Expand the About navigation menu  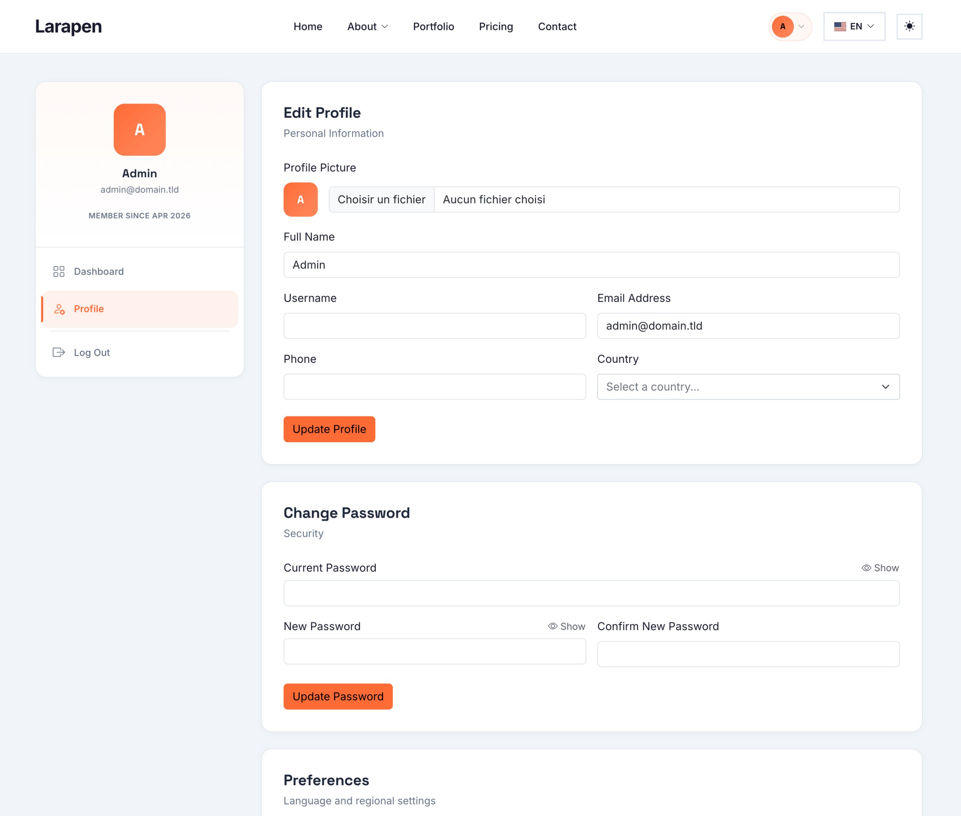pos(368,26)
